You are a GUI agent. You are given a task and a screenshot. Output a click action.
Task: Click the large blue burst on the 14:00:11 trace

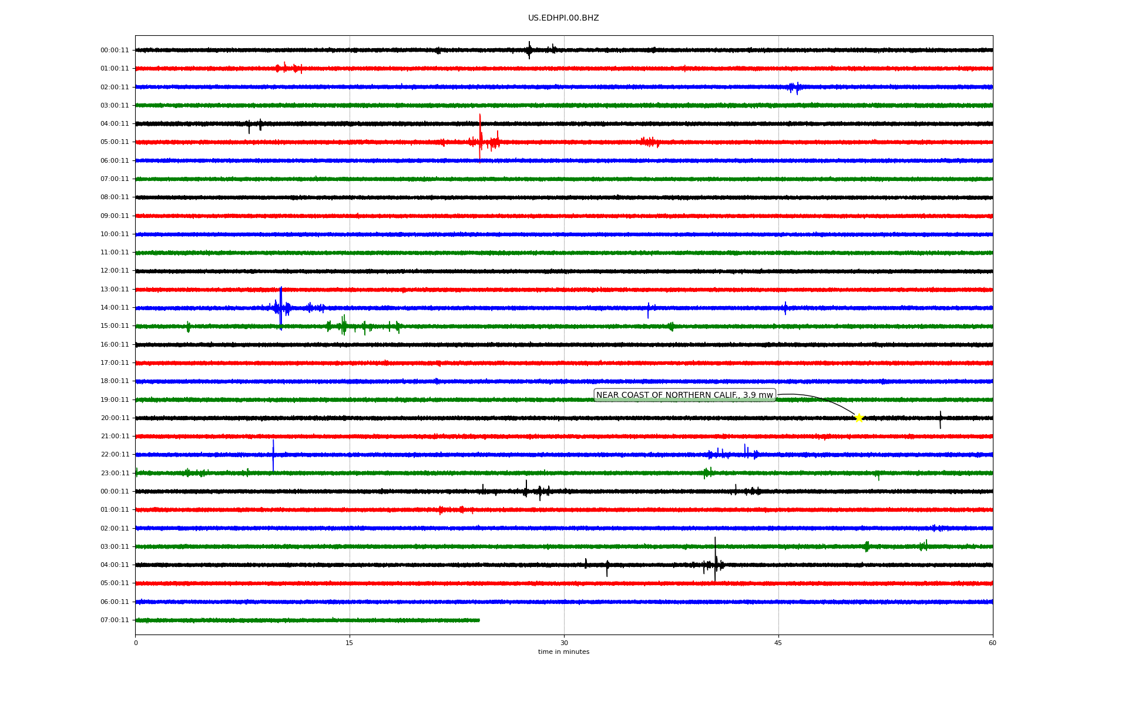click(281, 308)
